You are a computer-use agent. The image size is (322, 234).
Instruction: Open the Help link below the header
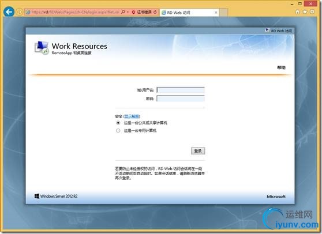coord(282,67)
